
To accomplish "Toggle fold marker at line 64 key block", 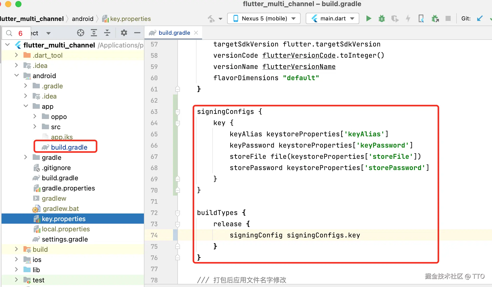I will tap(178, 123).
